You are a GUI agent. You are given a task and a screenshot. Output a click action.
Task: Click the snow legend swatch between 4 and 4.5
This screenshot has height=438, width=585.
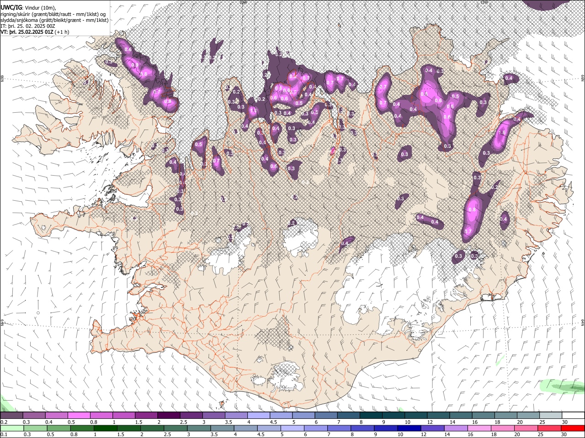tap(258, 416)
